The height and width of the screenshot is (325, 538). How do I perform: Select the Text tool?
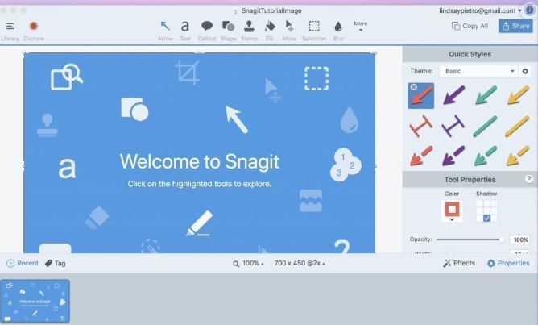[x=185, y=30]
